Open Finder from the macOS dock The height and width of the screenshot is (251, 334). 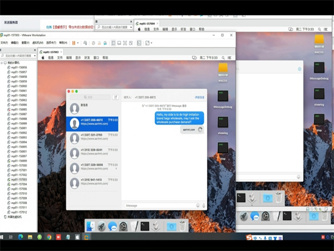tap(91, 226)
